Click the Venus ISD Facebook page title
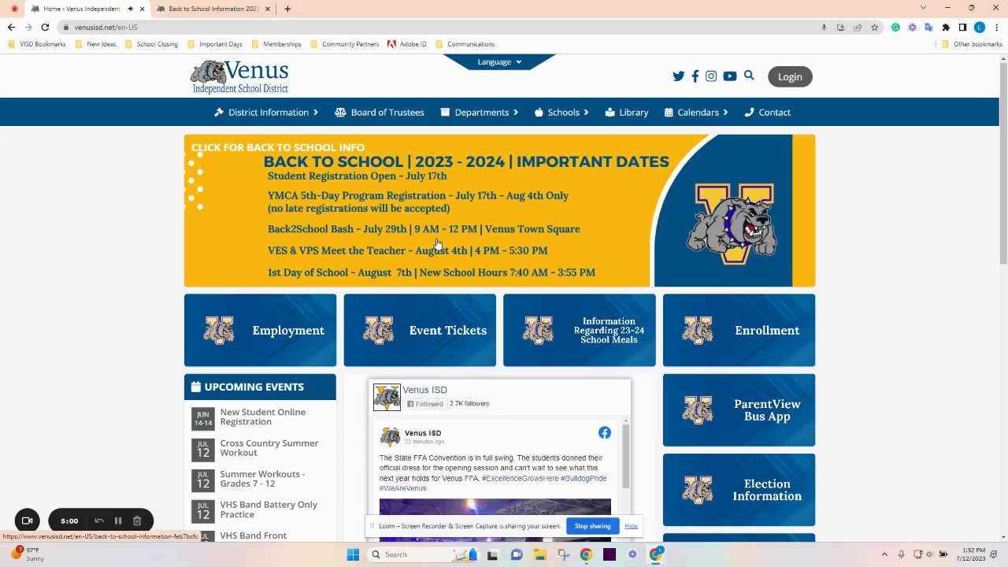The height and width of the screenshot is (567, 1008). (424, 390)
